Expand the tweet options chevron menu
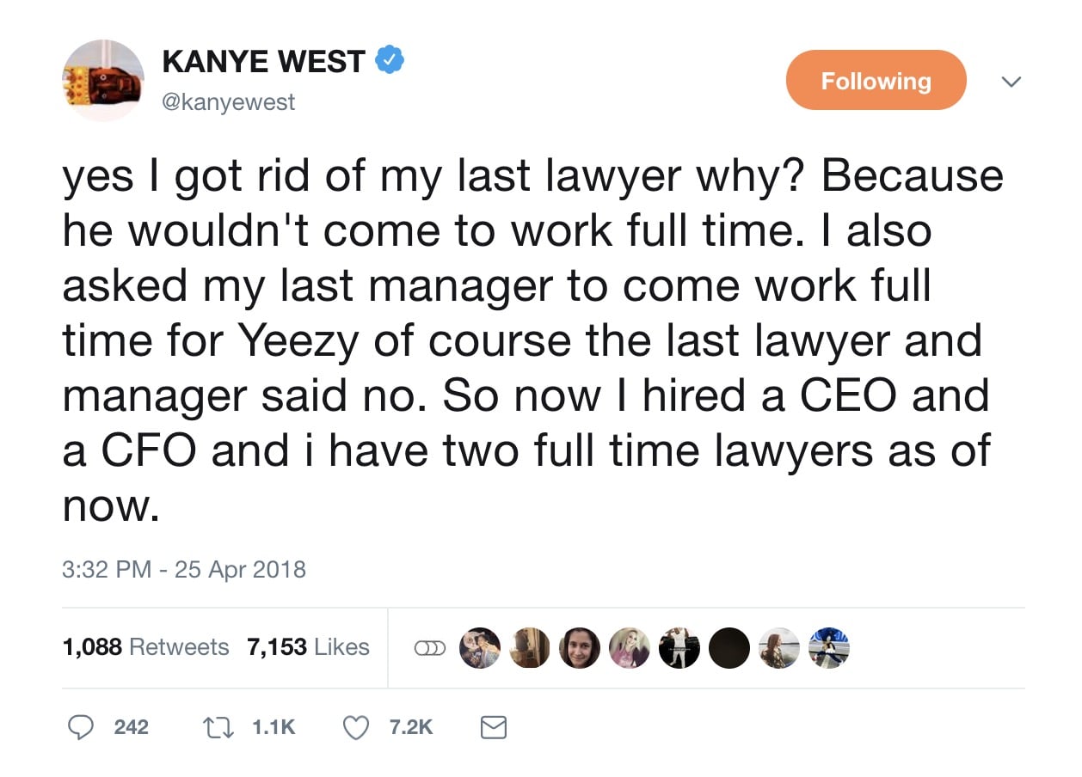 pyautogui.click(x=1011, y=82)
